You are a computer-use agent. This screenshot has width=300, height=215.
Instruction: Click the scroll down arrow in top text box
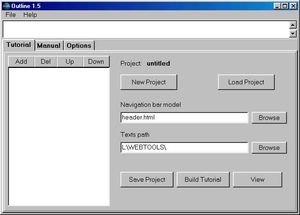[293, 34]
